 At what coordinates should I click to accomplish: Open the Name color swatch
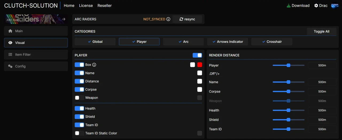(x=200, y=73)
